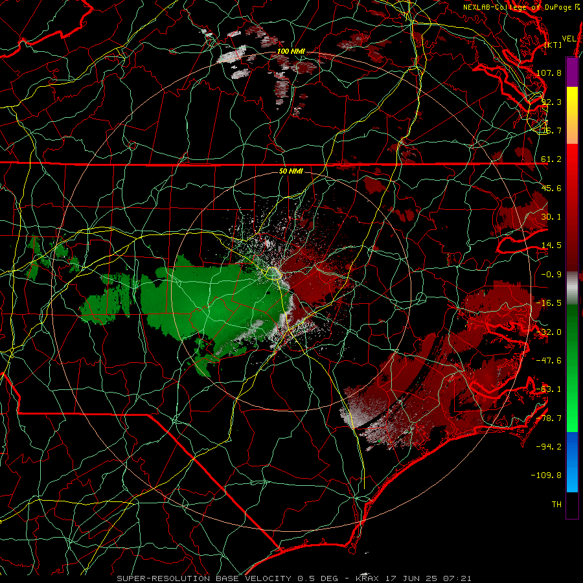
Task: Select the 76.7 value on velocity scale
Action: point(551,130)
